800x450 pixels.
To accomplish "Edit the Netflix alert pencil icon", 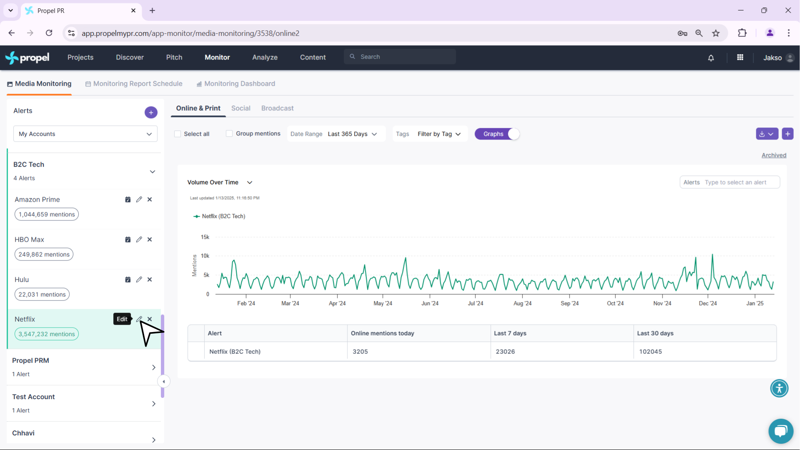I will [x=139, y=319].
